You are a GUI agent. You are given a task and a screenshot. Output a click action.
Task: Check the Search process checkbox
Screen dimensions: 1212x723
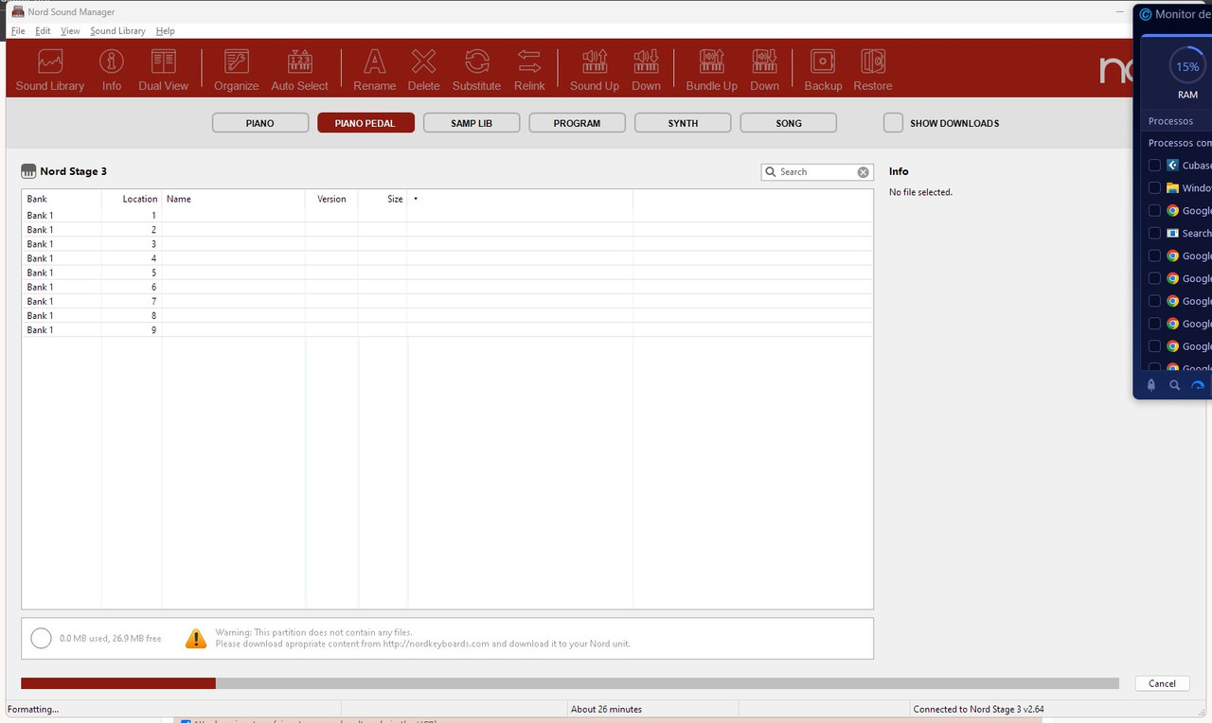point(1154,233)
